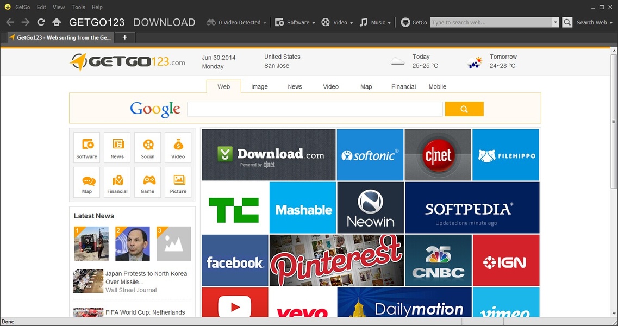Click tomorrow's rainy weather icon

[475, 62]
